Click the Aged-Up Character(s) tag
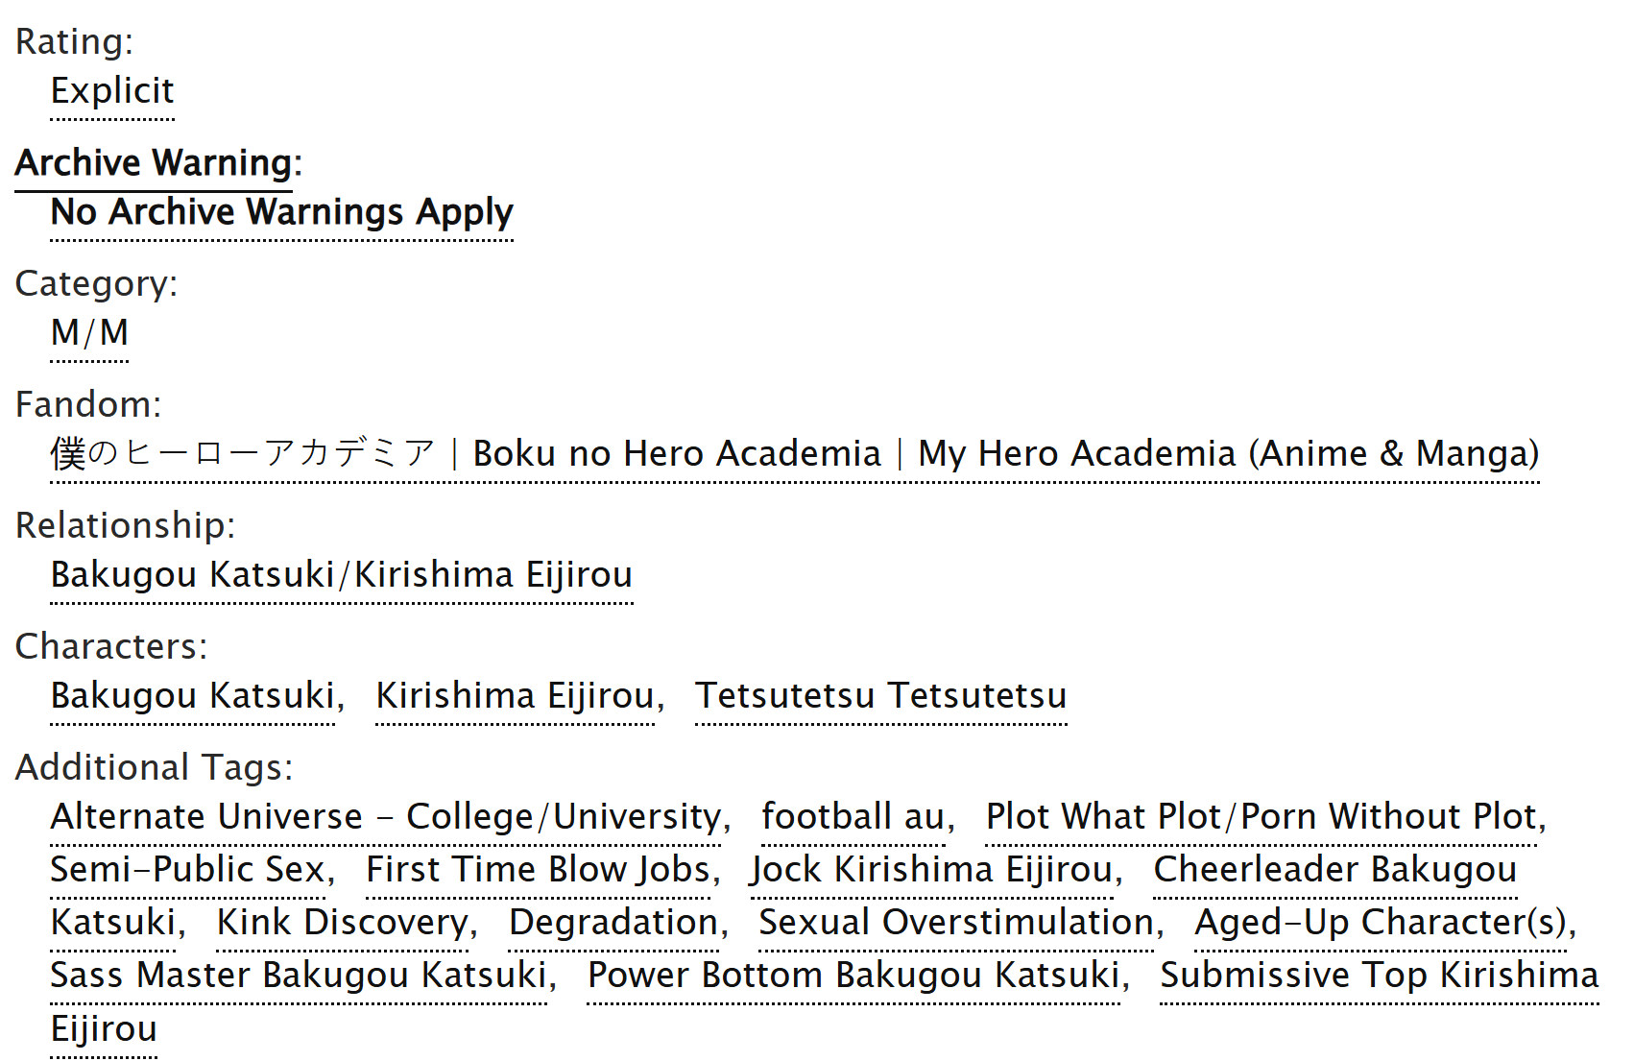1634x1061 pixels. click(x=1380, y=923)
